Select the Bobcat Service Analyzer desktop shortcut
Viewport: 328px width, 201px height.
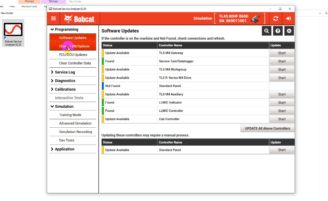click(13, 33)
